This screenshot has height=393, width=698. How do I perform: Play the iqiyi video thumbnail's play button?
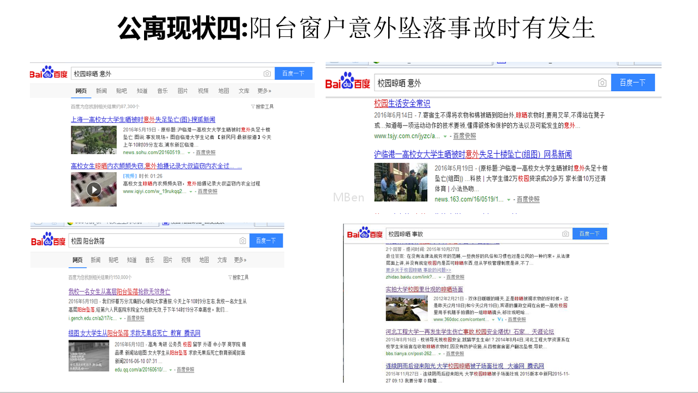click(x=94, y=189)
